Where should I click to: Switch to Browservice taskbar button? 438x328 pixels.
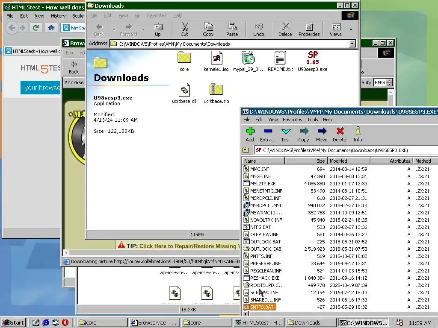click(x=154, y=322)
